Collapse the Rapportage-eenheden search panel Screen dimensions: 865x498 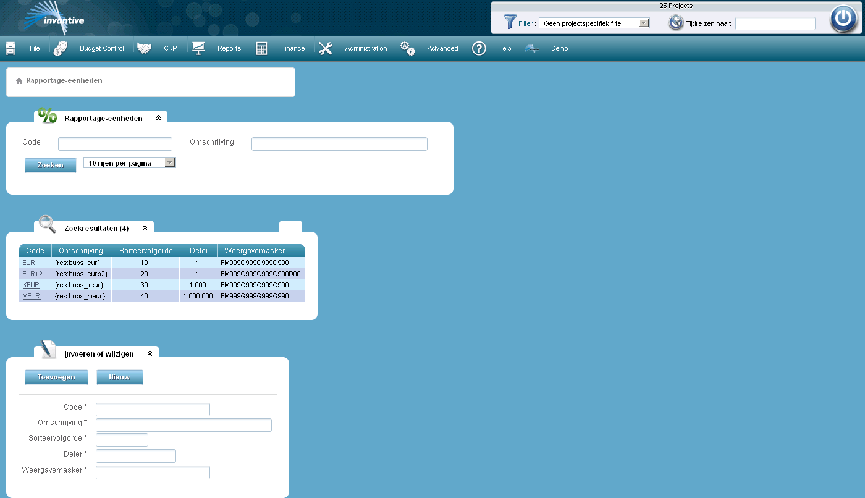click(158, 117)
